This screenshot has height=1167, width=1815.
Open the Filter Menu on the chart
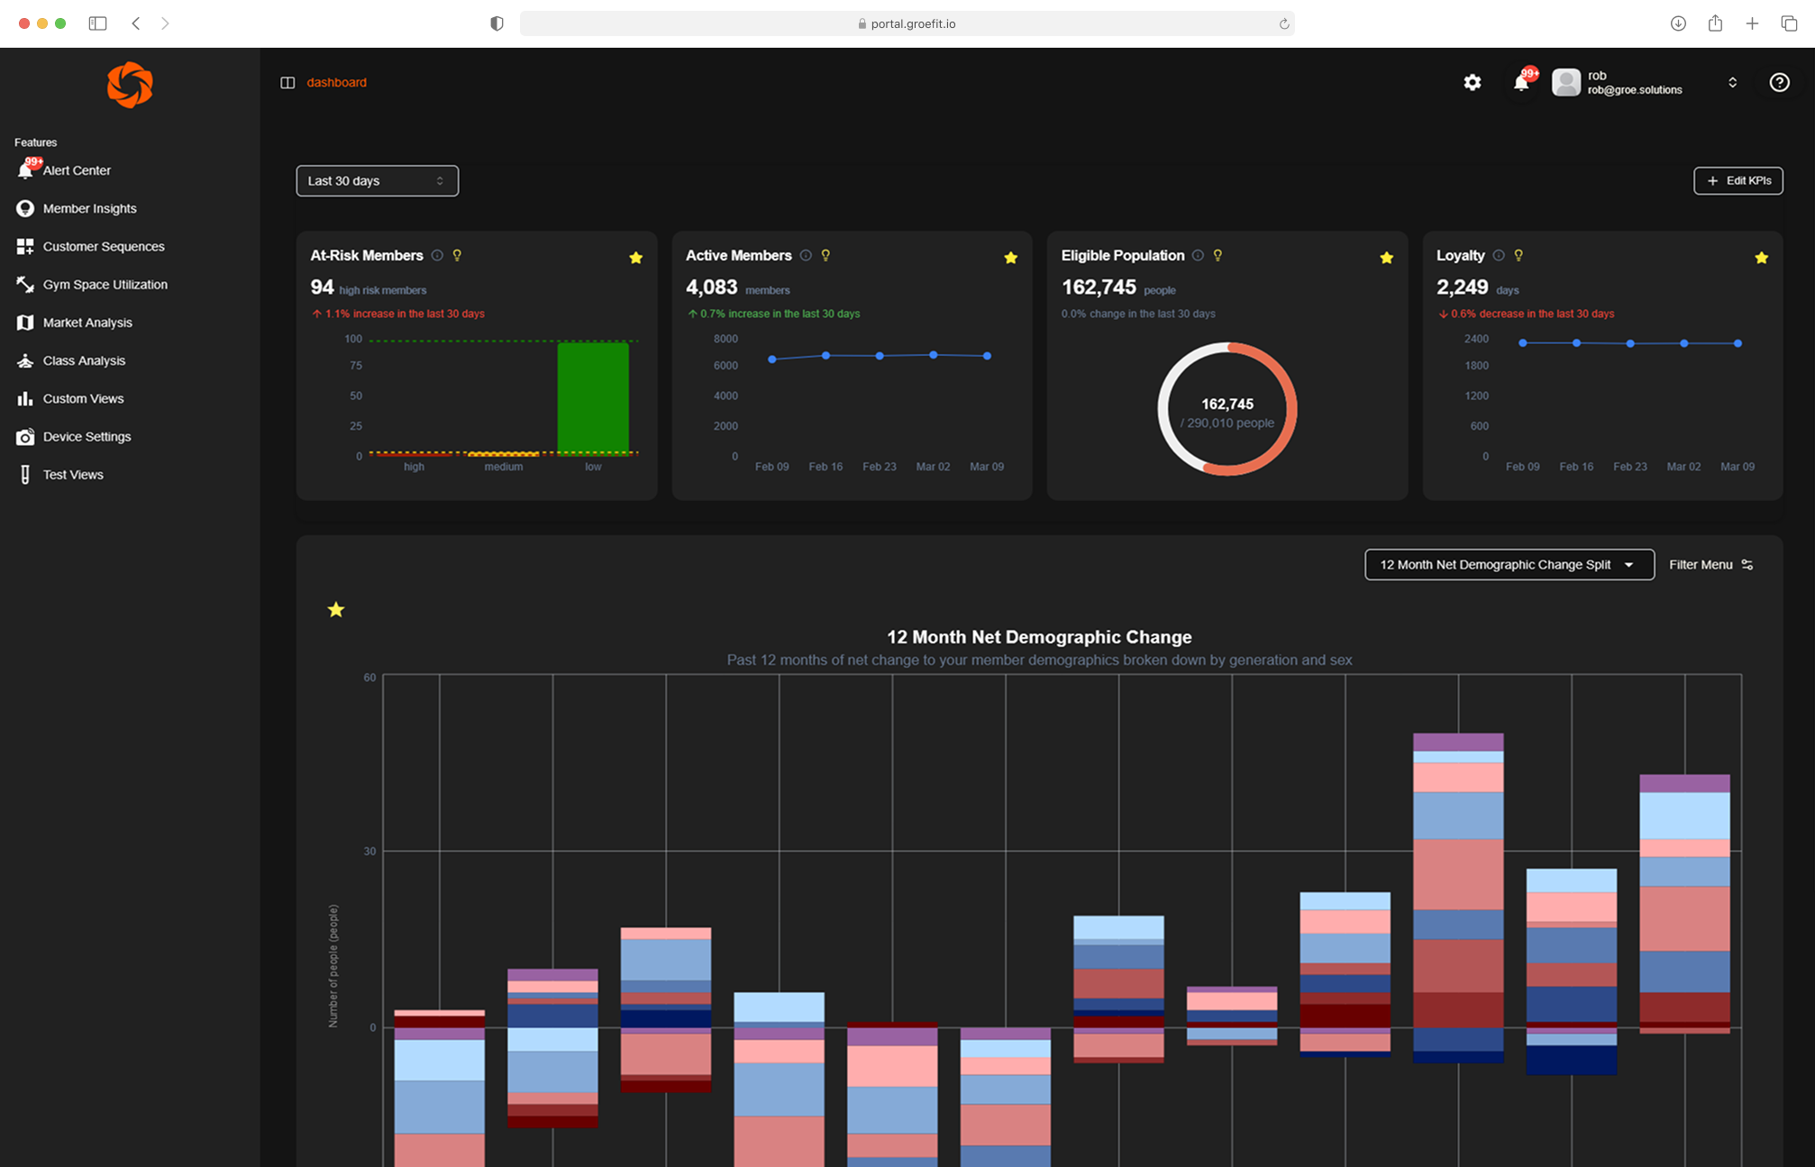click(x=1710, y=564)
